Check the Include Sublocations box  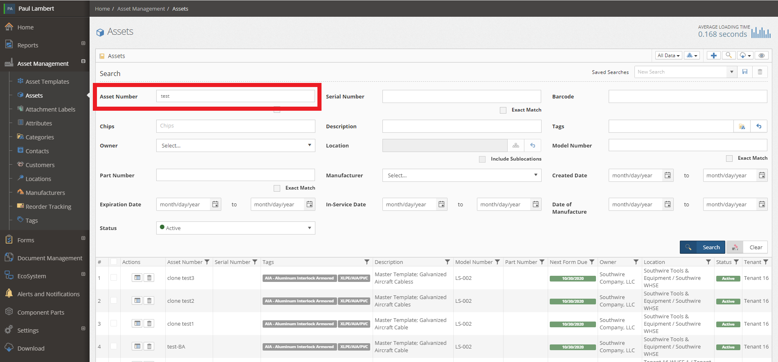pyautogui.click(x=482, y=159)
